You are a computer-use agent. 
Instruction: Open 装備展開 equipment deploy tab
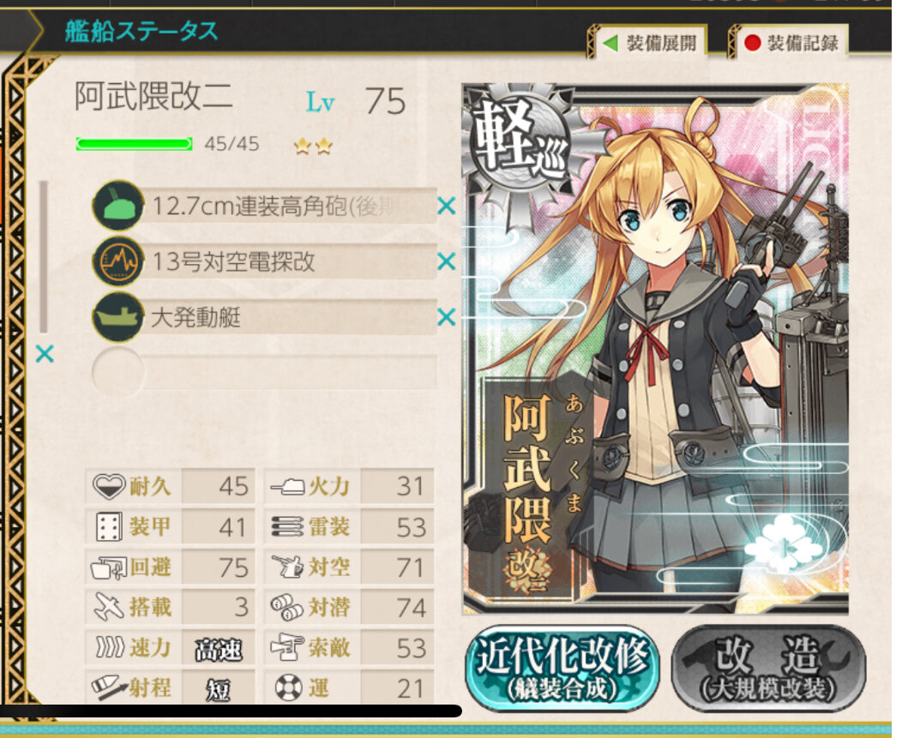(650, 43)
